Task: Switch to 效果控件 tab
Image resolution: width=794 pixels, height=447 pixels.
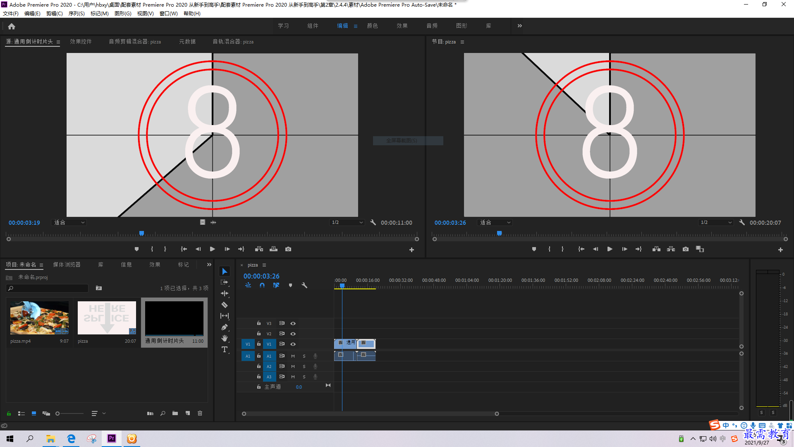Action: 81,41
